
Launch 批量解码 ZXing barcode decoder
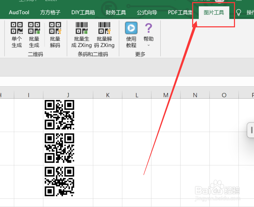104,35
